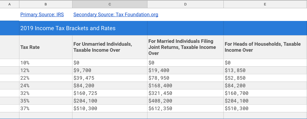
Task: Select the $78,950 cell
Action: click(x=185, y=78)
